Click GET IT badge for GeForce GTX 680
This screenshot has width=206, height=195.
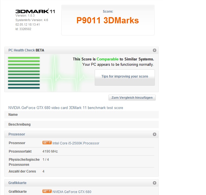click(x=47, y=191)
